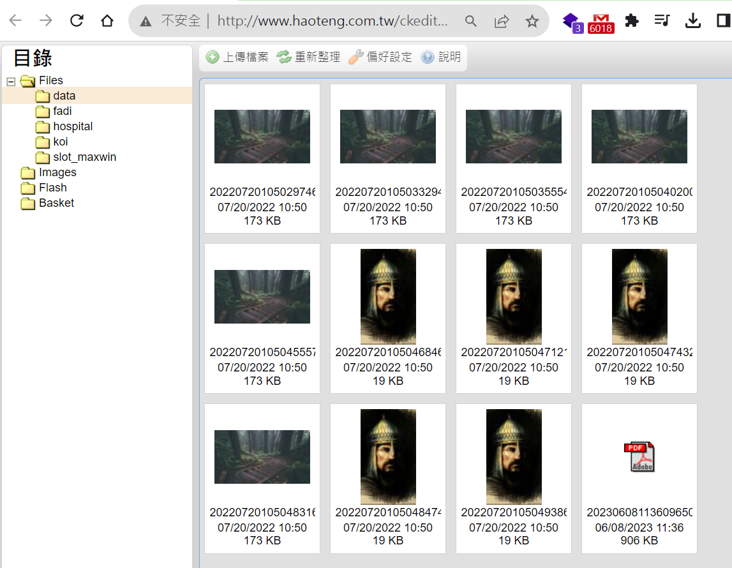Open the koi folder
Viewport: 732px width, 568px height.
(60, 142)
